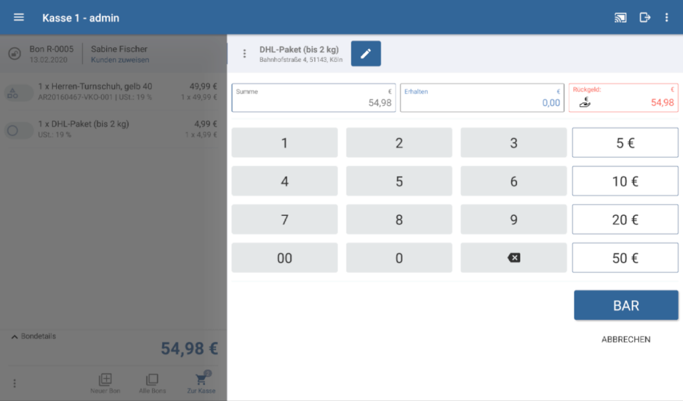
Task: Select the 50 € quick amount
Action: pyautogui.click(x=625, y=258)
